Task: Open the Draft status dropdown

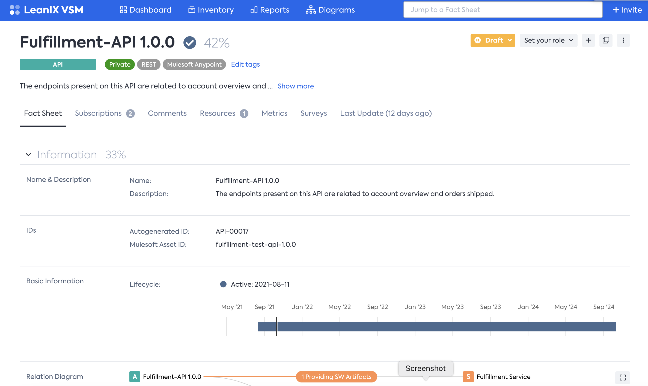Action: (493, 40)
